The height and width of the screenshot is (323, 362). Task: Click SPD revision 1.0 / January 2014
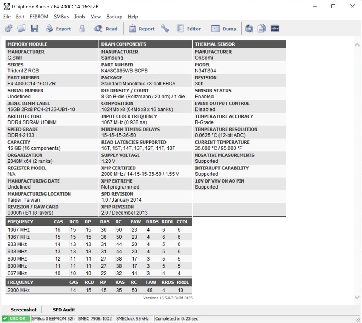pyautogui.click(x=121, y=200)
